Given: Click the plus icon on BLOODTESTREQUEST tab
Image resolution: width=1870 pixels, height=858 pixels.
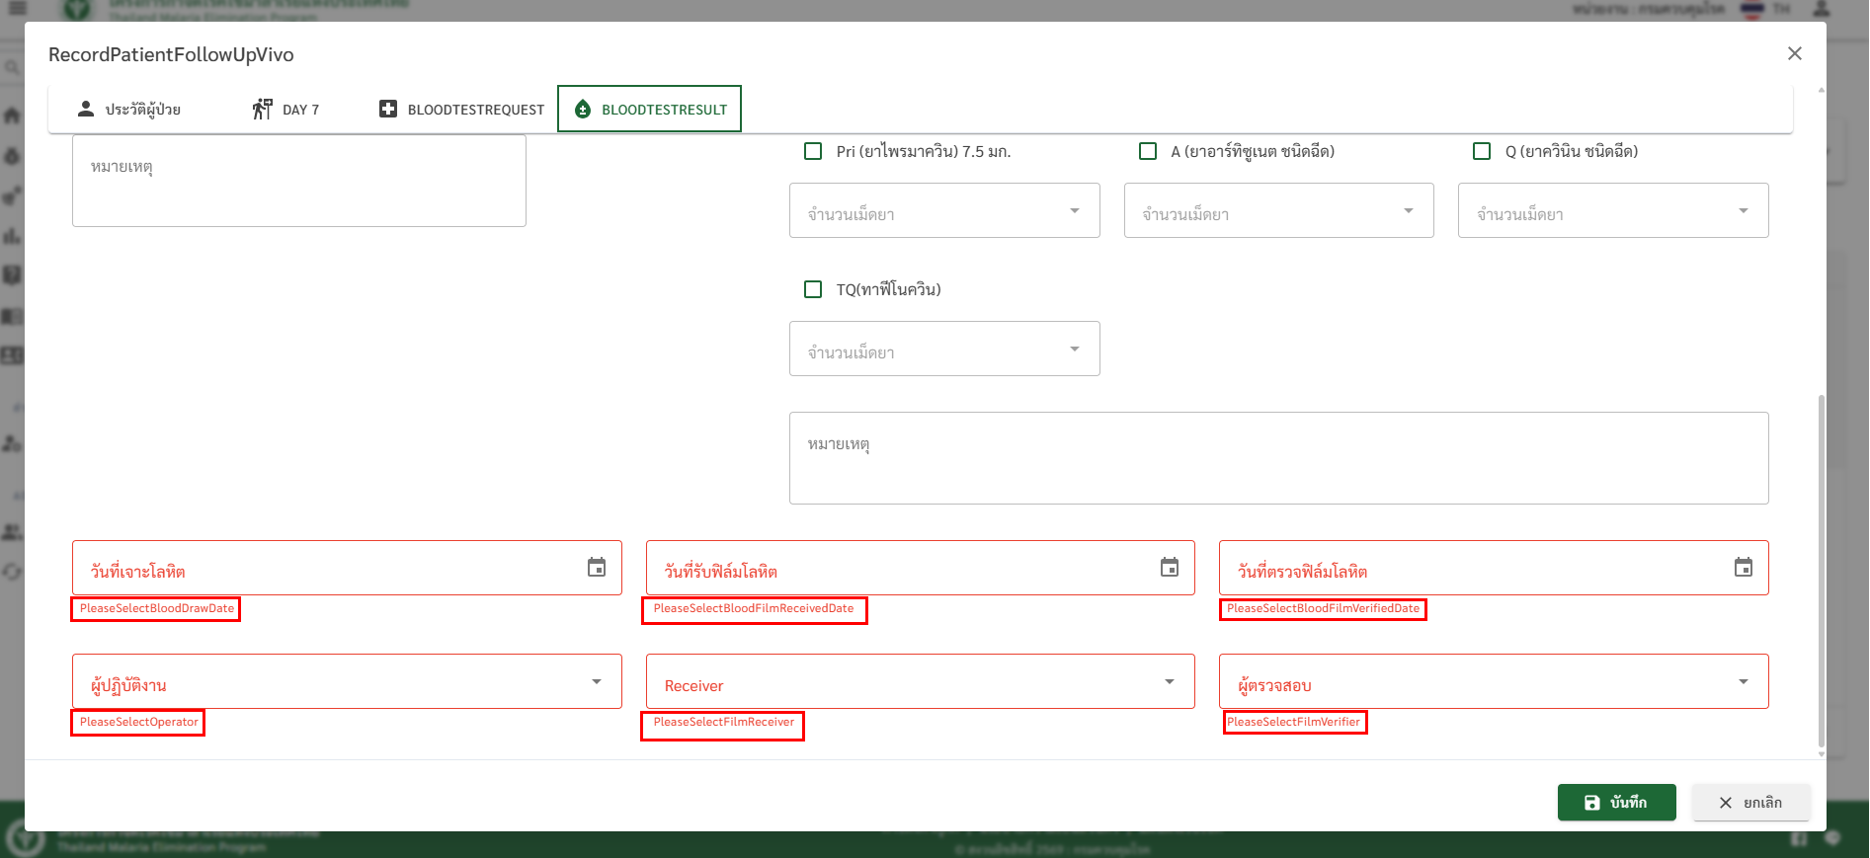Looking at the screenshot, I should pyautogui.click(x=388, y=109).
